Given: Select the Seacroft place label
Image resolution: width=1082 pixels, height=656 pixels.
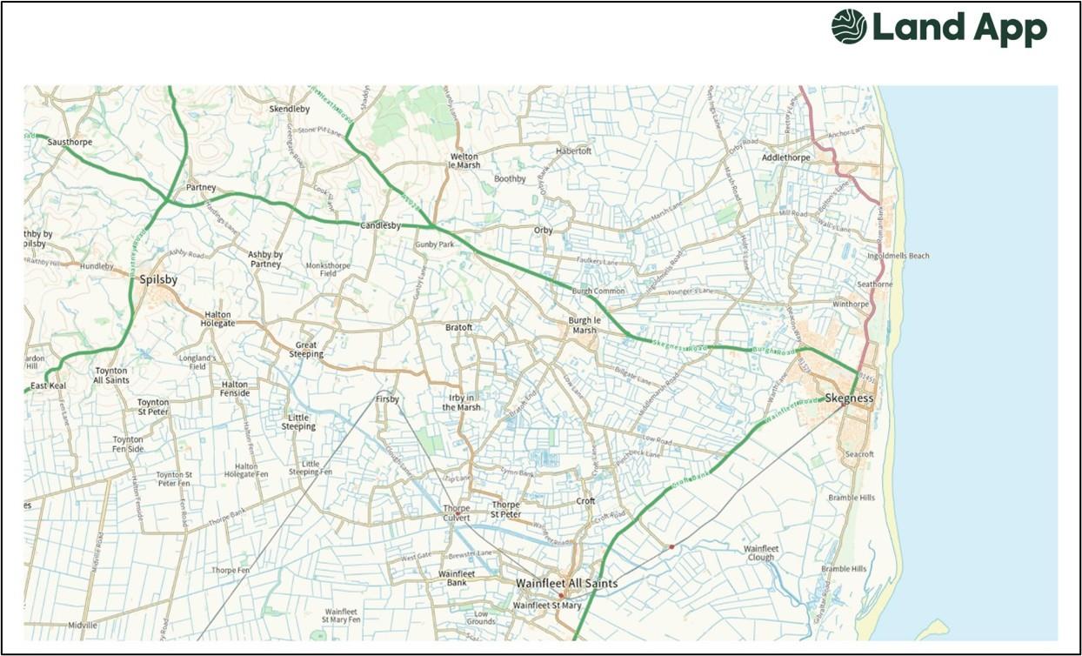Looking at the screenshot, I should tap(860, 454).
